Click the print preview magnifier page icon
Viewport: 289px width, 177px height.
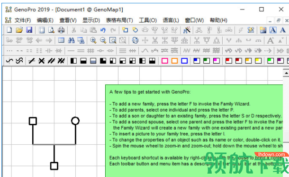click(x=51, y=30)
